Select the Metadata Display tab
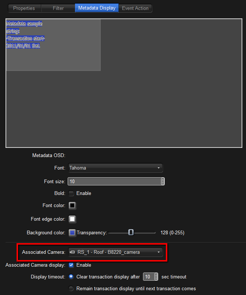This screenshot has height=295, width=246. (x=97, y=8)
